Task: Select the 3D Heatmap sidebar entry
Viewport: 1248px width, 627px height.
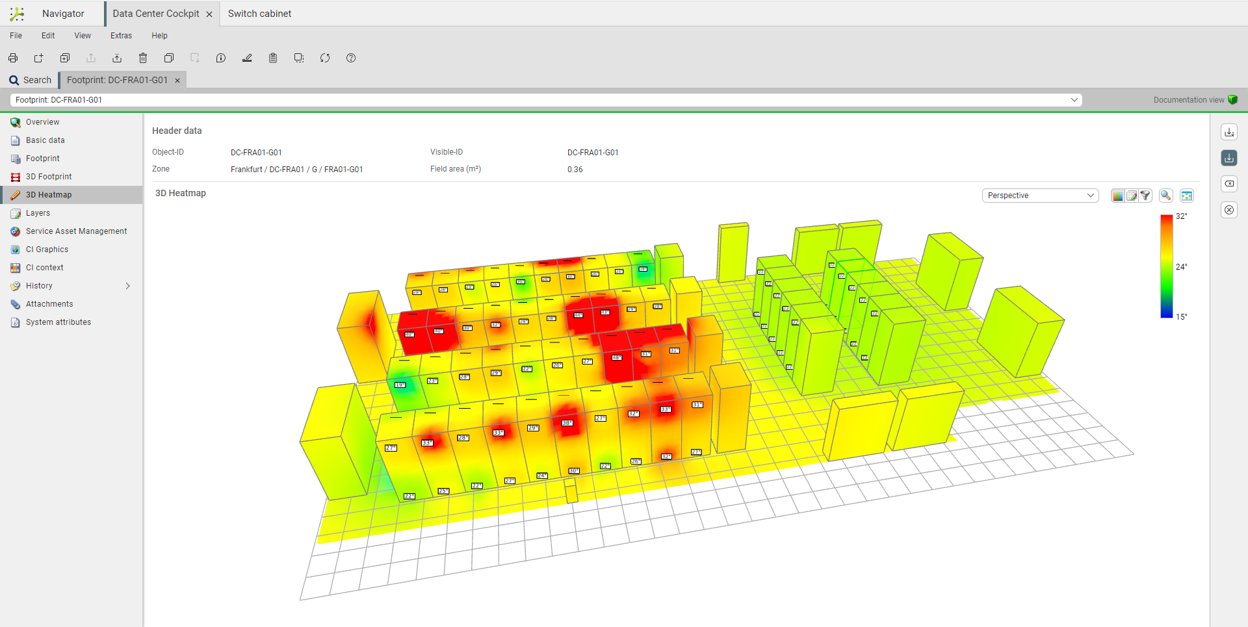Action: coord(49,194)
